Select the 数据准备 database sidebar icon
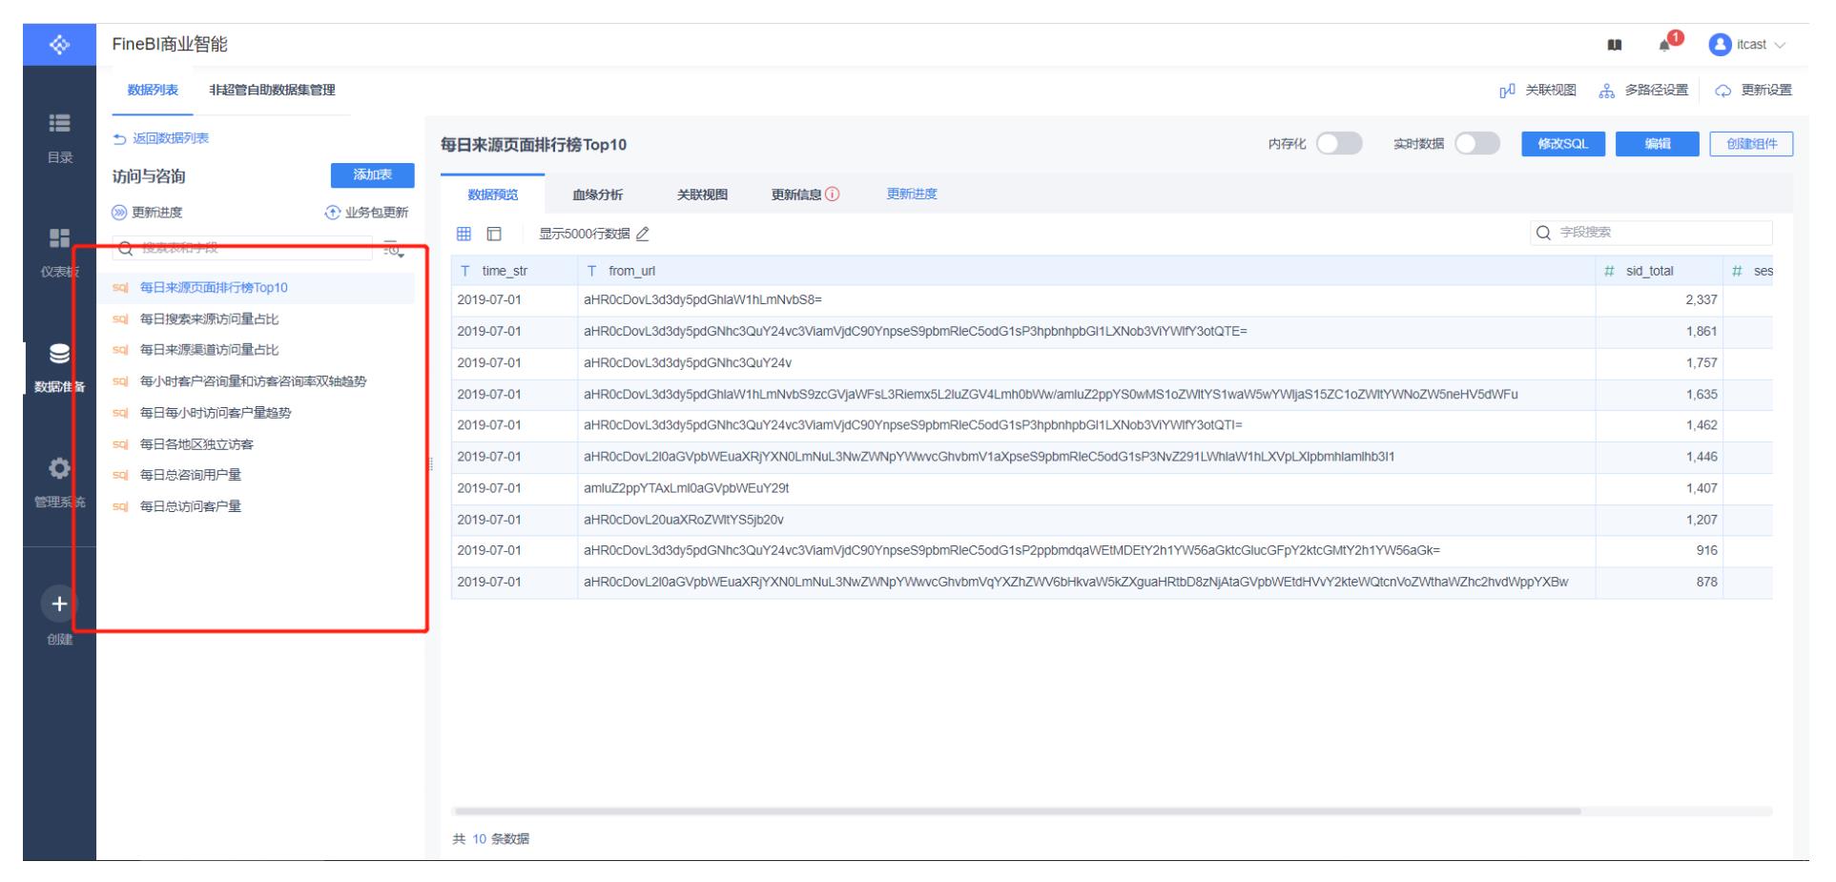The height and width of the screenshot is (882, 1836). tap(59, 355)
